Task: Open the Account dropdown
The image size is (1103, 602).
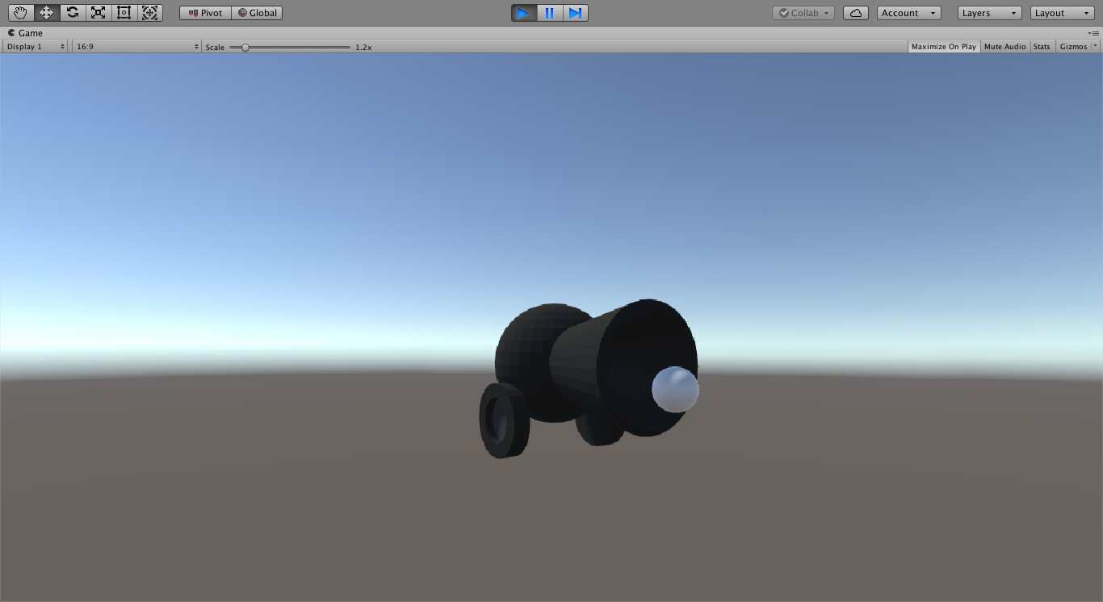Action: point(909,13)
